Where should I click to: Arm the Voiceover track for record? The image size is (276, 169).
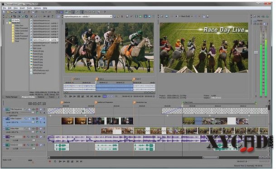click(x=24, y=145)
